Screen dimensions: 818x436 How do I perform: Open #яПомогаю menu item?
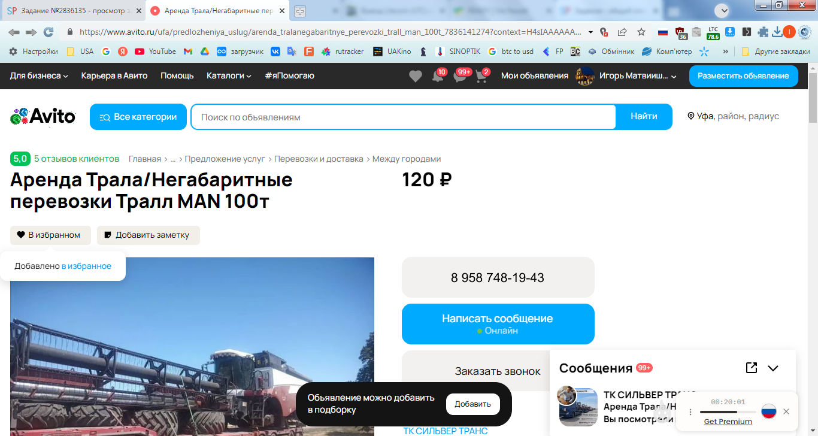(290, 75)
